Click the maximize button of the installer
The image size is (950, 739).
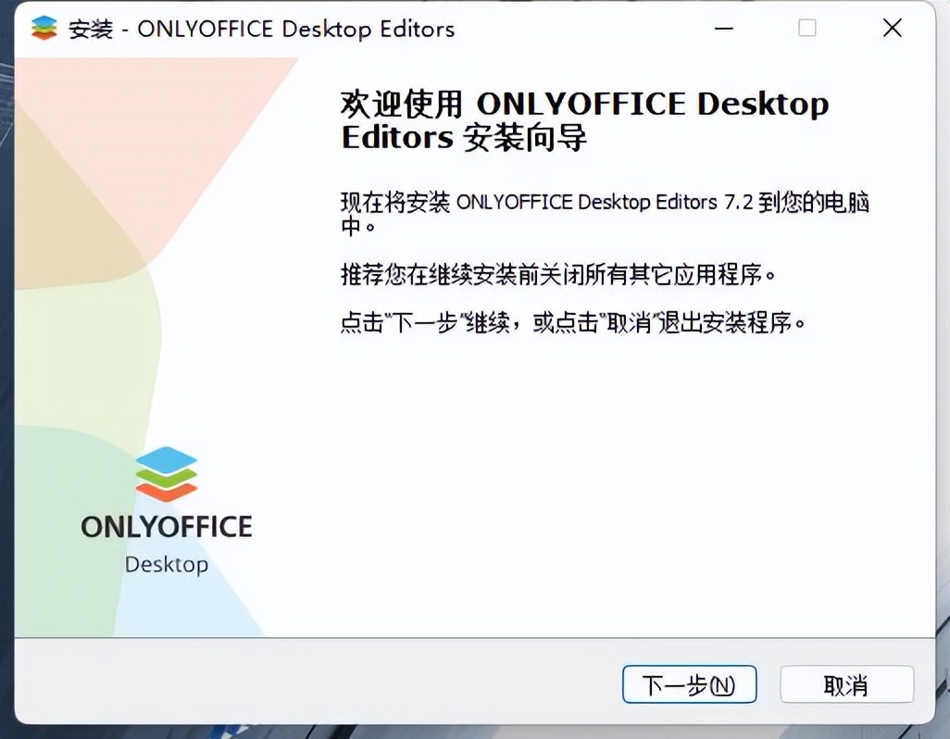(806, 29)
